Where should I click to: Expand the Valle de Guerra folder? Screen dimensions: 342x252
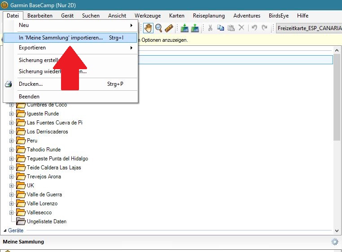(11, 195)
